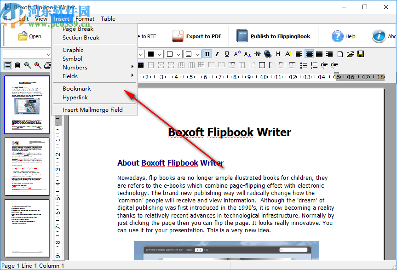Click the Insert Hyperlink globe icon
This screenshot has width=397, height=270.
point(268,53)
